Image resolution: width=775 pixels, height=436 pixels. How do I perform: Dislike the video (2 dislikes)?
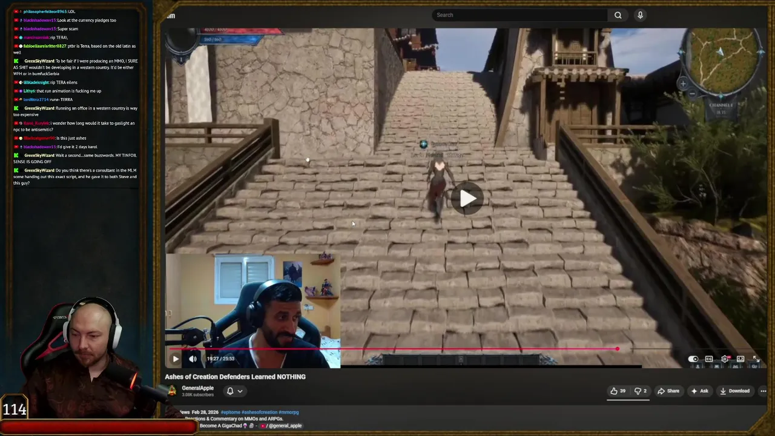640,391
